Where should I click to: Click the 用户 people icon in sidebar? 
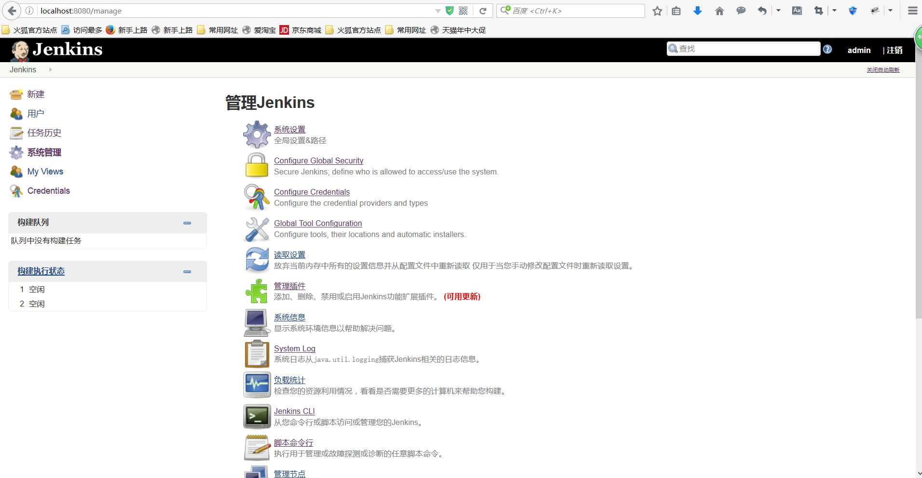pos(16,114)
